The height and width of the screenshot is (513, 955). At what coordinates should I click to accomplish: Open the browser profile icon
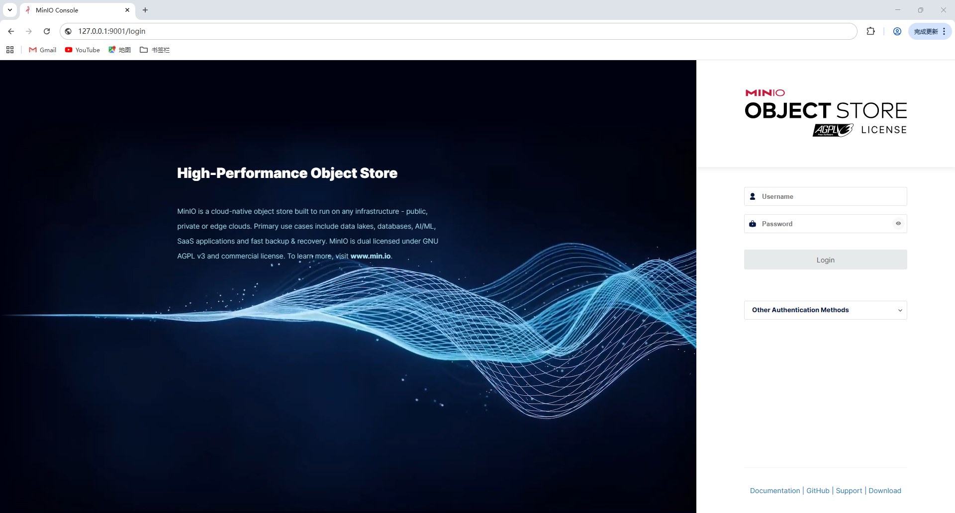(x=897, y=31)
